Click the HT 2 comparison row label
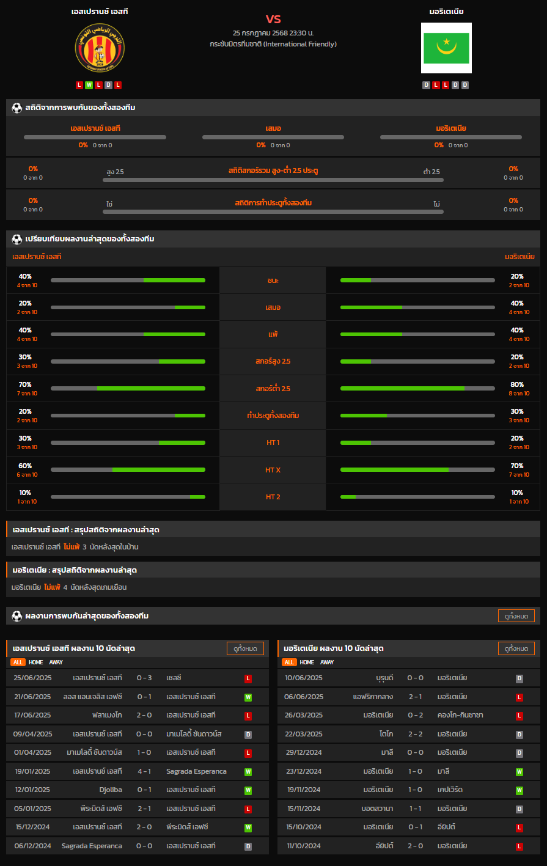 273,497
